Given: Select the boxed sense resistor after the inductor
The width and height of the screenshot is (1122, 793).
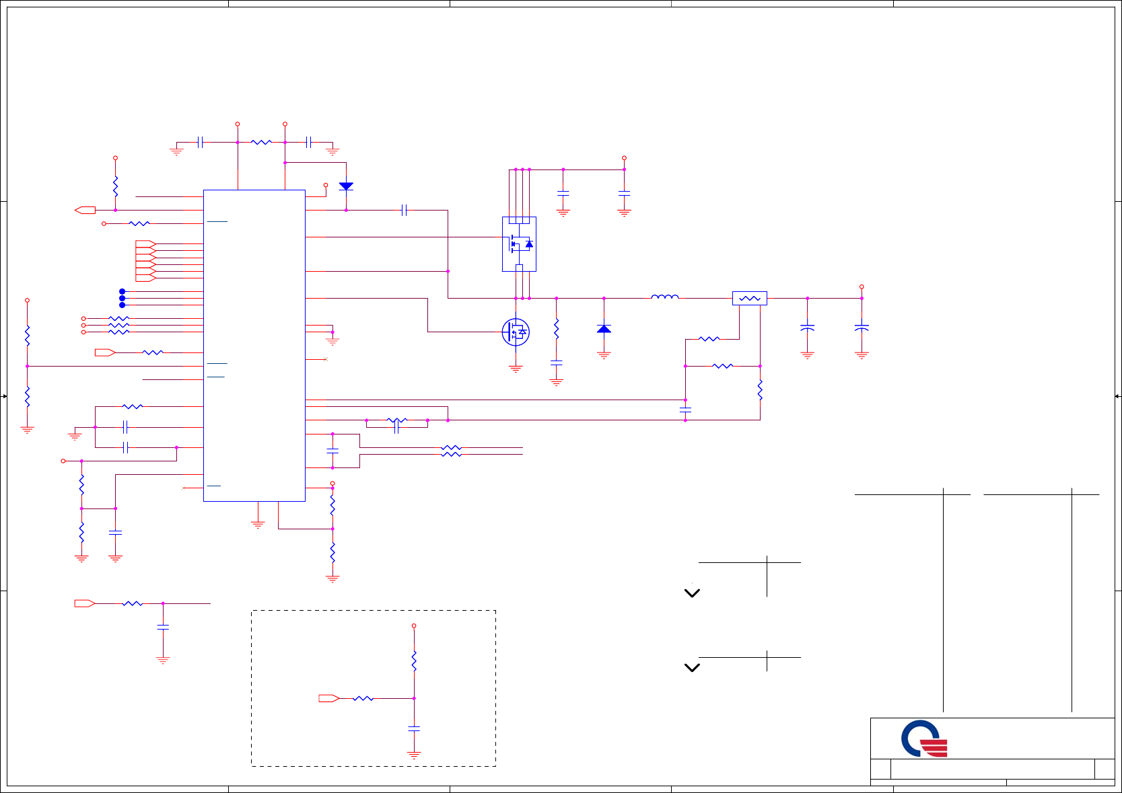Looking at the screenshot, I should [750, 298].
